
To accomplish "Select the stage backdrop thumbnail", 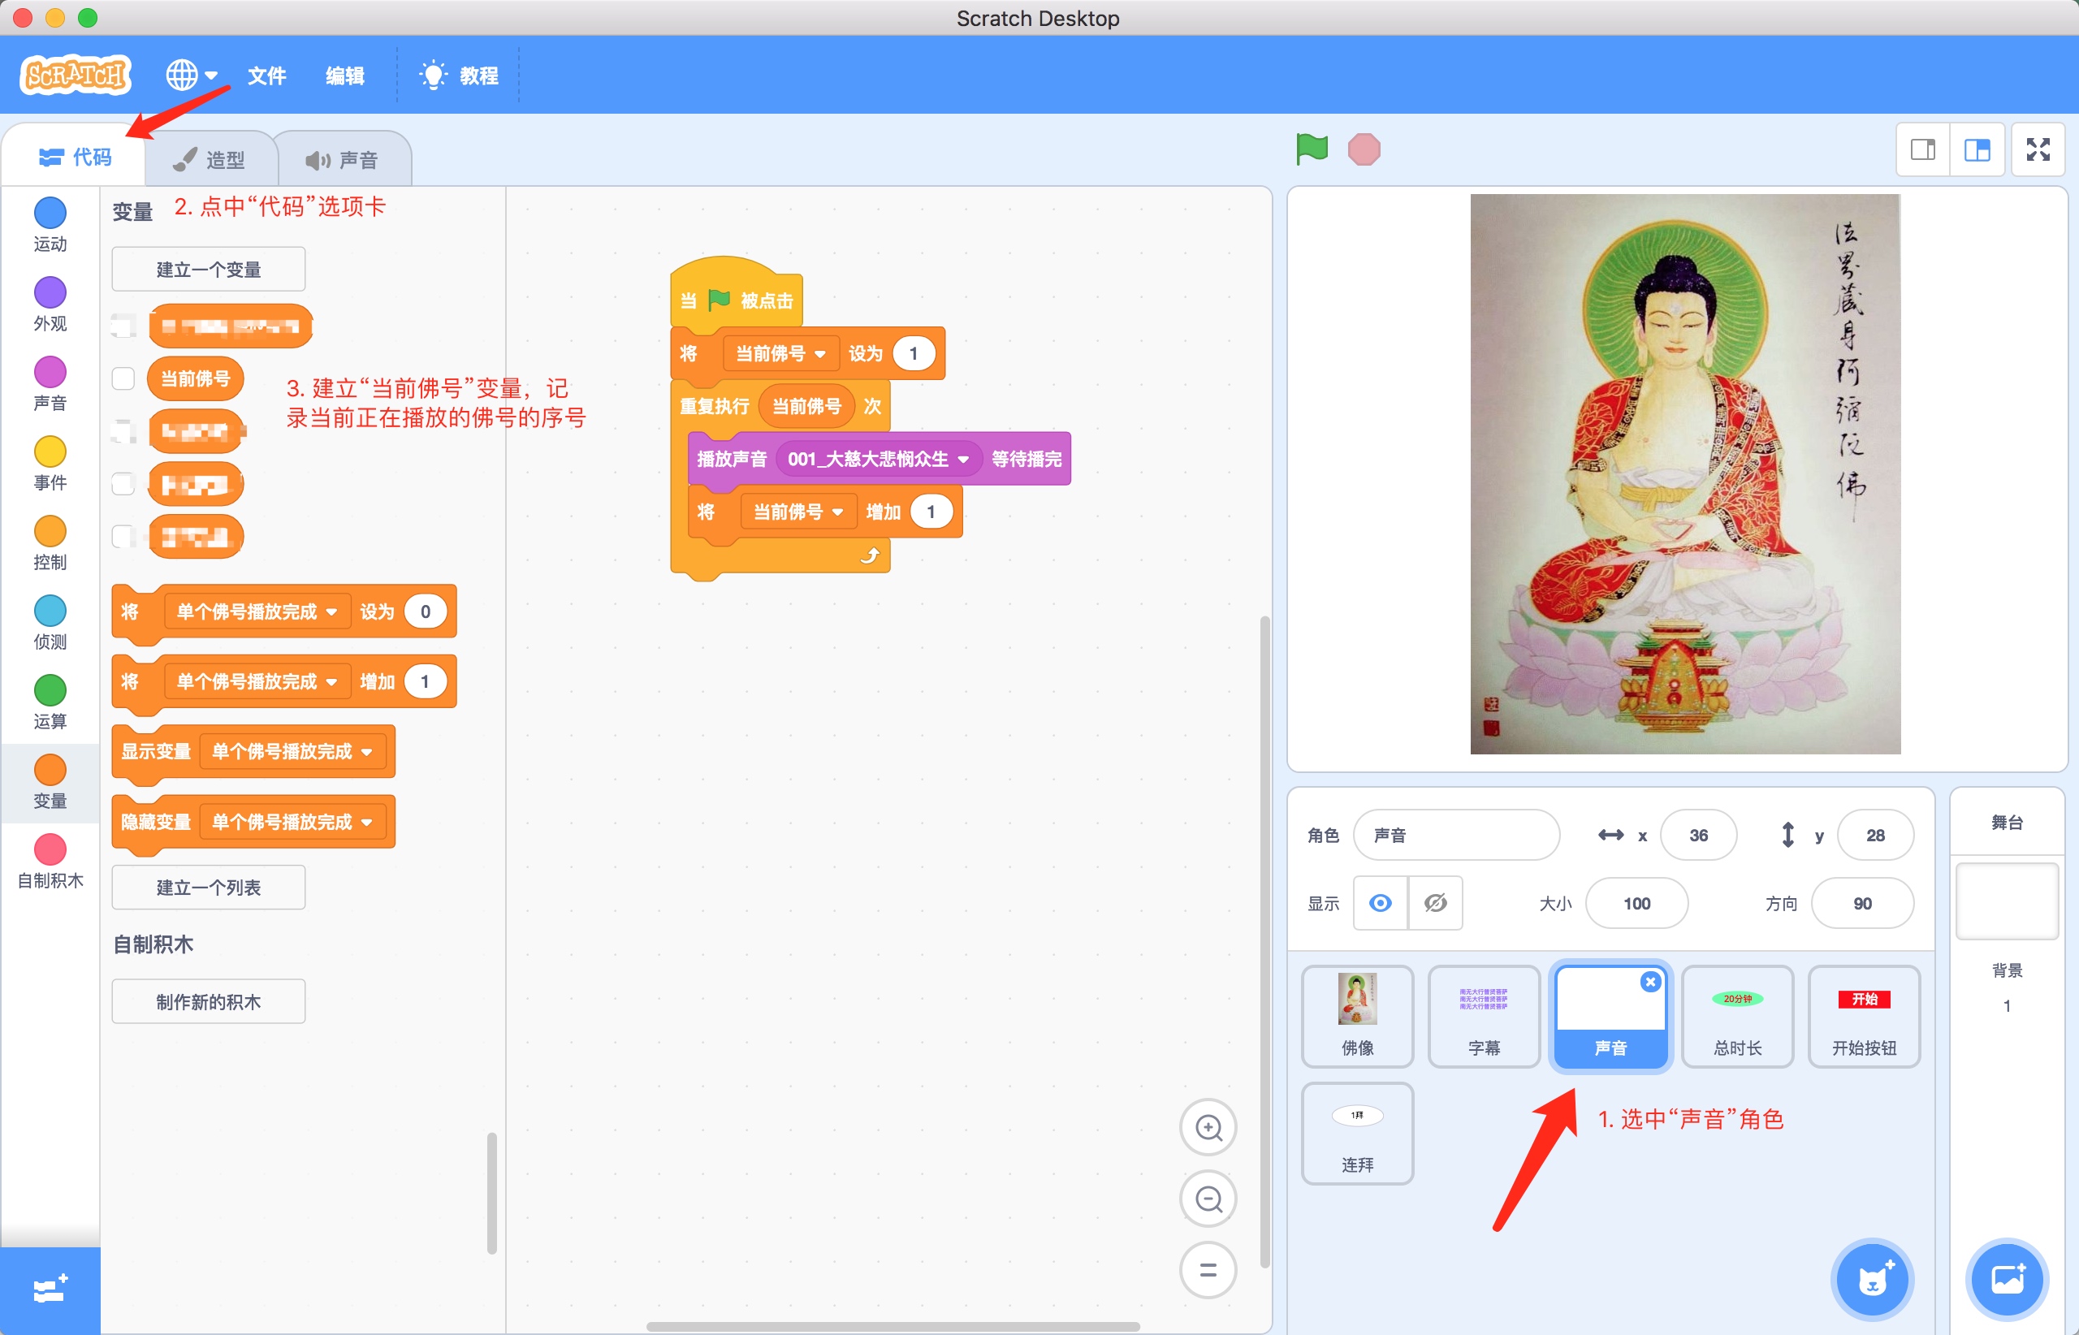I will (2007, 901).
